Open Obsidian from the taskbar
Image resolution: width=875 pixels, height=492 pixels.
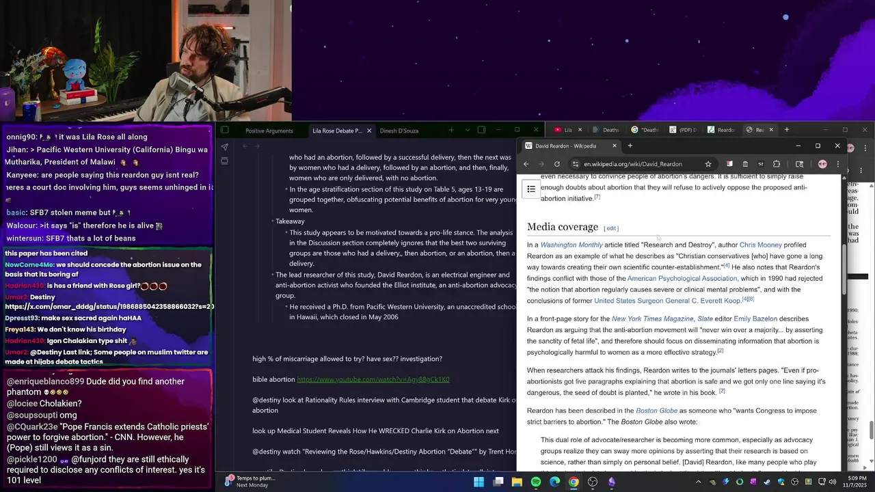click(611, 482)
